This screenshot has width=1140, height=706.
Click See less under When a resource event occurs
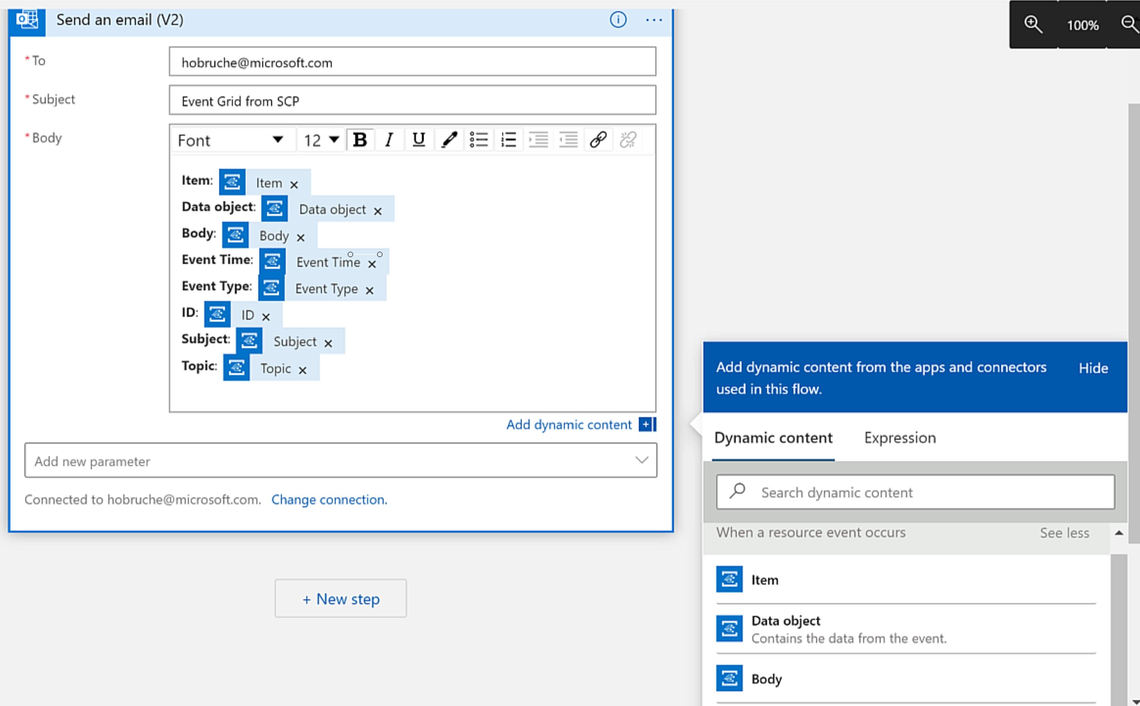pyautogui.click(x=1064, y=533)
